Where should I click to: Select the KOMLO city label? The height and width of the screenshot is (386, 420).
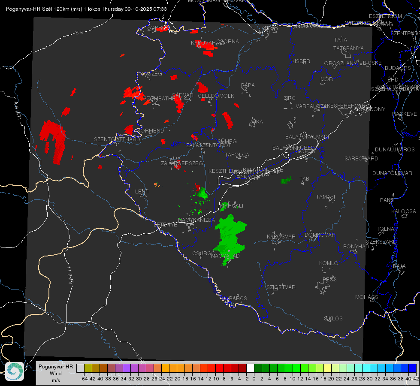click(328, 263)
